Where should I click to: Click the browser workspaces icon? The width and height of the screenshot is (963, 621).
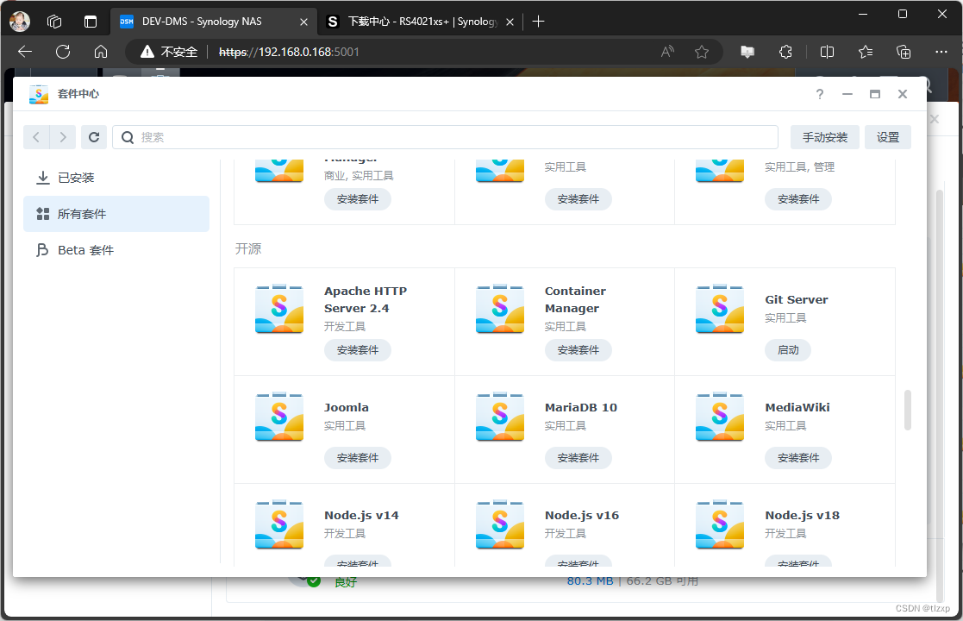pyautogui.click(x=54, y=22)
